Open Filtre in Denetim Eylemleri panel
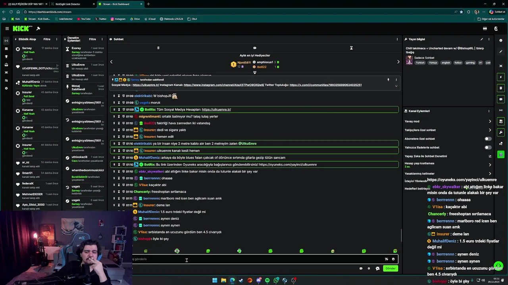Viewport: 508px width, 285px height. pyautogui.click(x=92, y=39)
